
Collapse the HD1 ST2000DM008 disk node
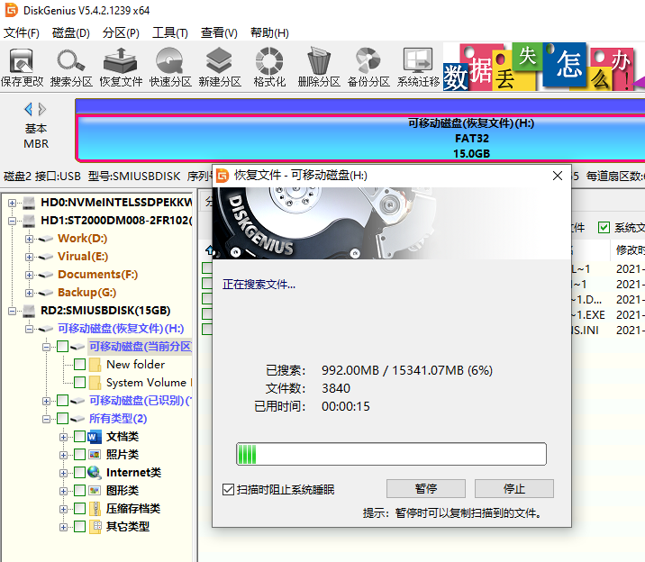coord(12,222)
